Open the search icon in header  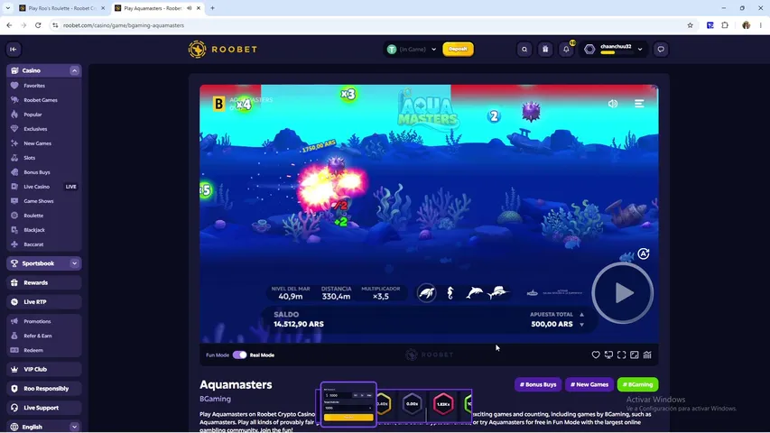[524, 49]
